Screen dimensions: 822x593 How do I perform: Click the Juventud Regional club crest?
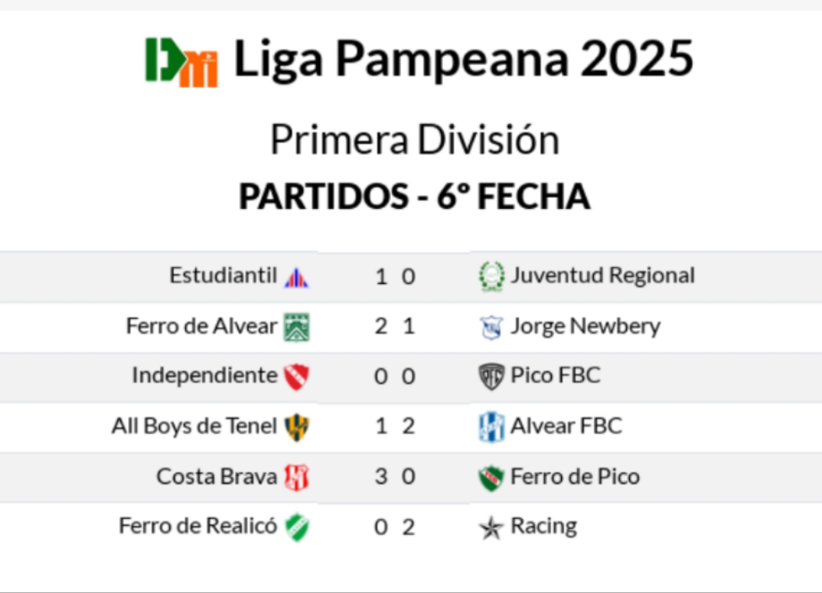[x=491, y=276]
